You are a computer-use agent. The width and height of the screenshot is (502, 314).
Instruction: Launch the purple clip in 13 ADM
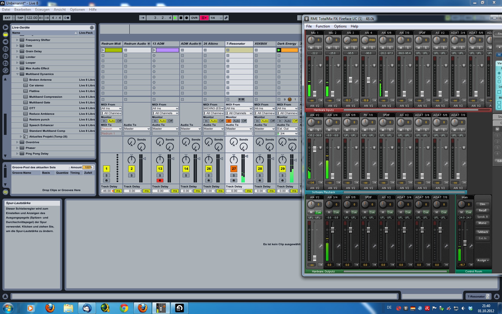[154, 50]
